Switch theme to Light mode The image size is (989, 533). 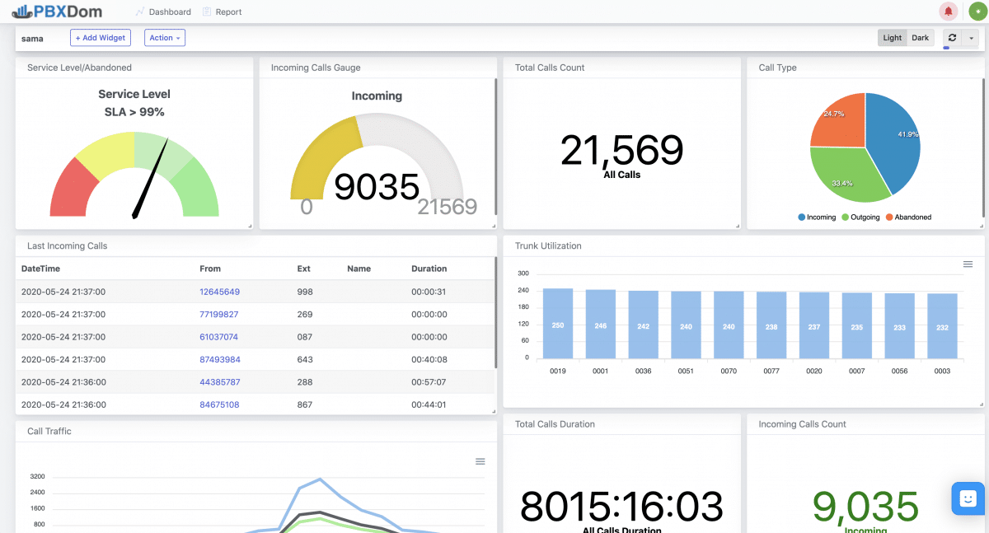892,37
